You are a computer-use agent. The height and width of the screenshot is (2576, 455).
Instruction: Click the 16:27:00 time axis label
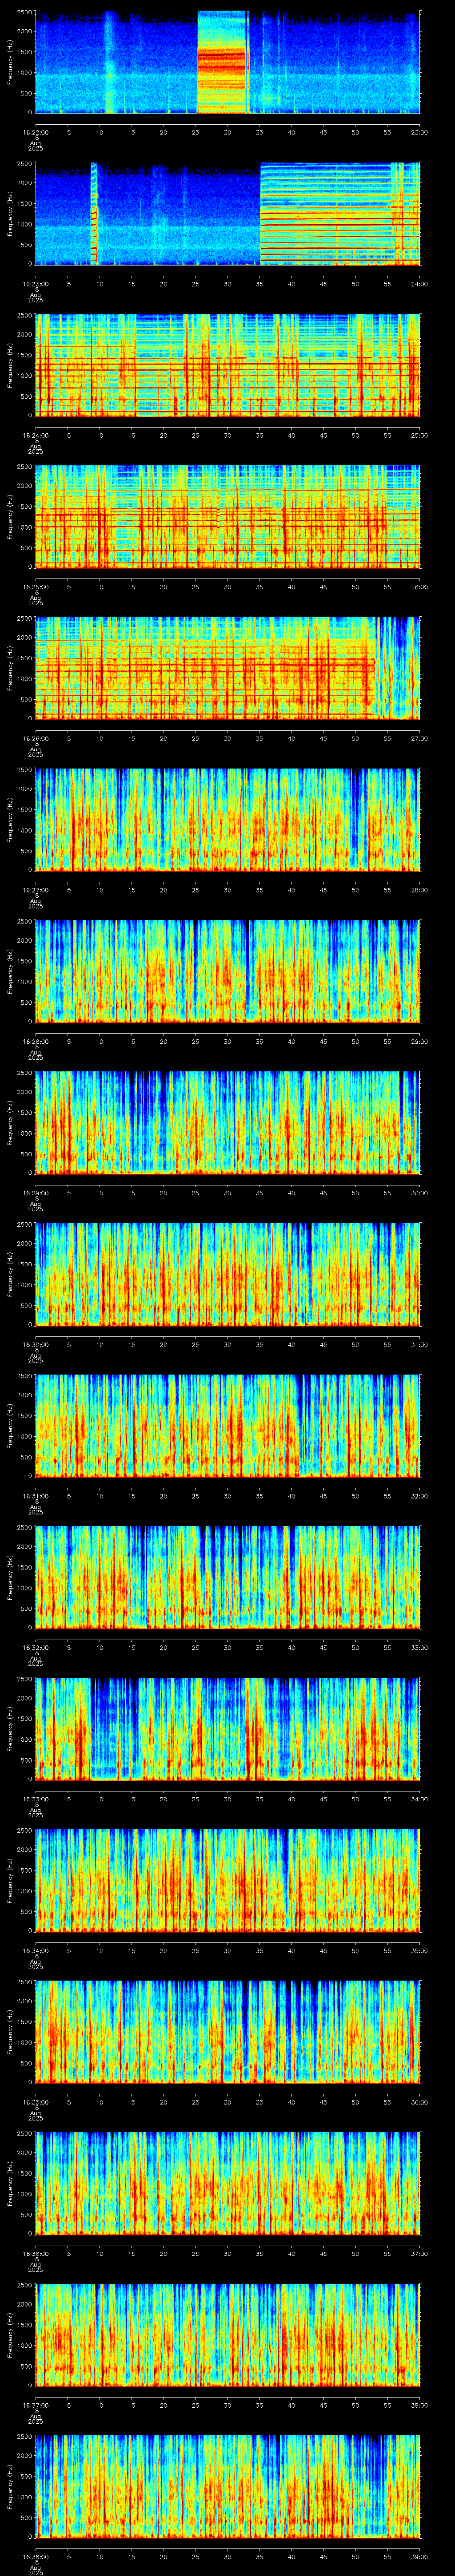(x=35, y=890)
